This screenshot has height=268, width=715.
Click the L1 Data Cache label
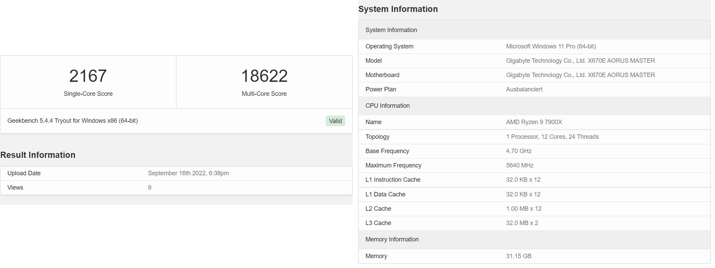pyautogui.click(x=386, y=194)
